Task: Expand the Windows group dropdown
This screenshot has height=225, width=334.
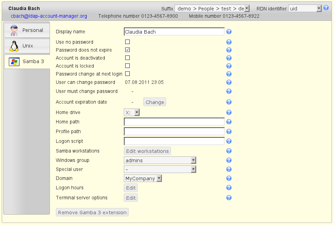Action: [160, 160]
